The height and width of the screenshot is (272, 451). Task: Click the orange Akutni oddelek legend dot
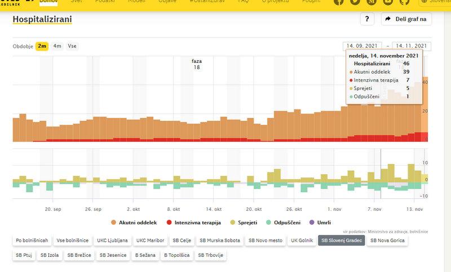[113, 223]
